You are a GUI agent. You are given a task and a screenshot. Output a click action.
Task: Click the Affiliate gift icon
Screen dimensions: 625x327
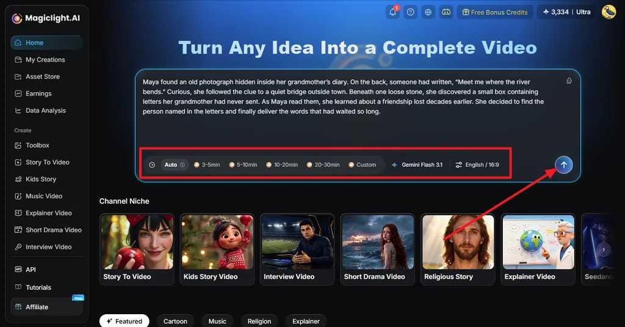[18, 307]
